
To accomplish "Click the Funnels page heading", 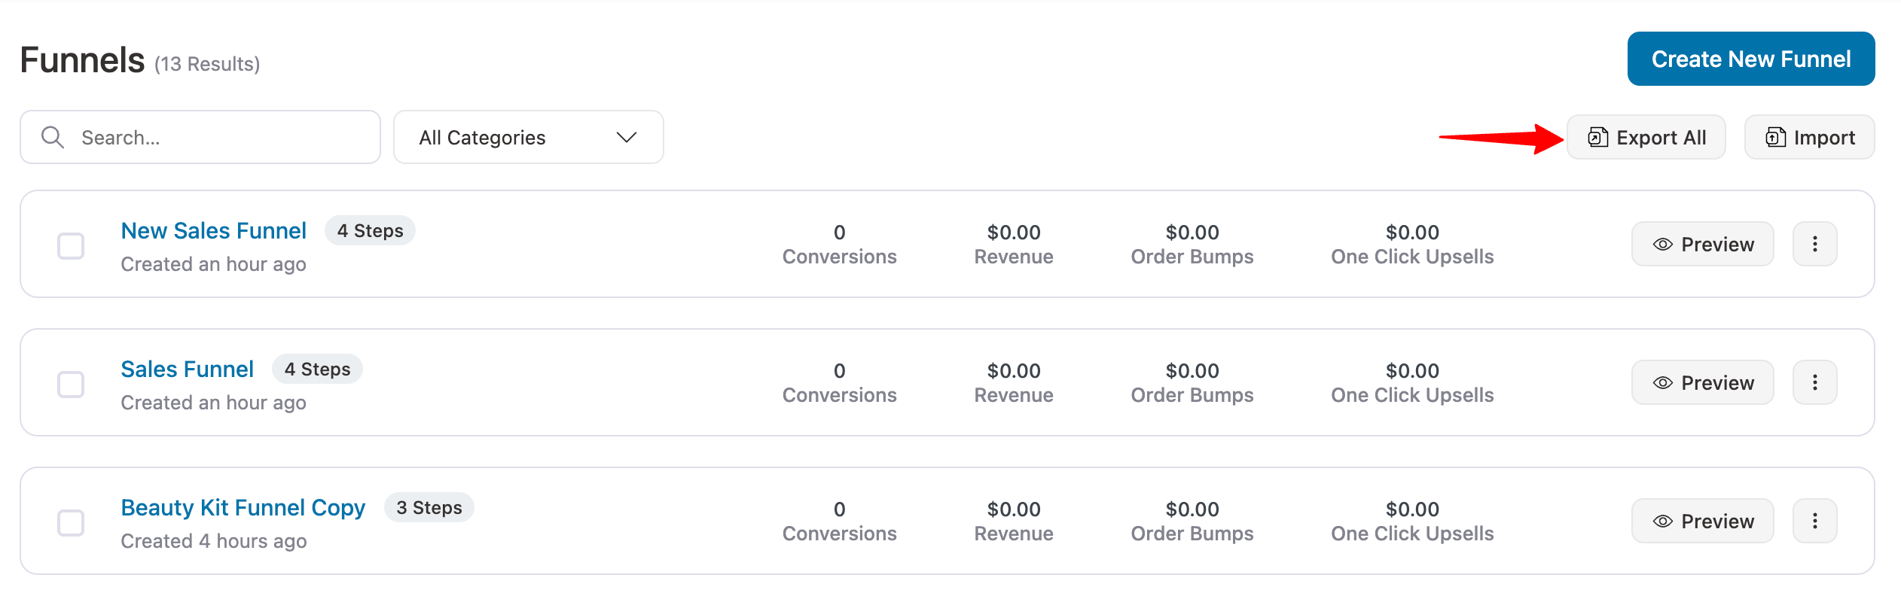I will [x=82, y=60].
